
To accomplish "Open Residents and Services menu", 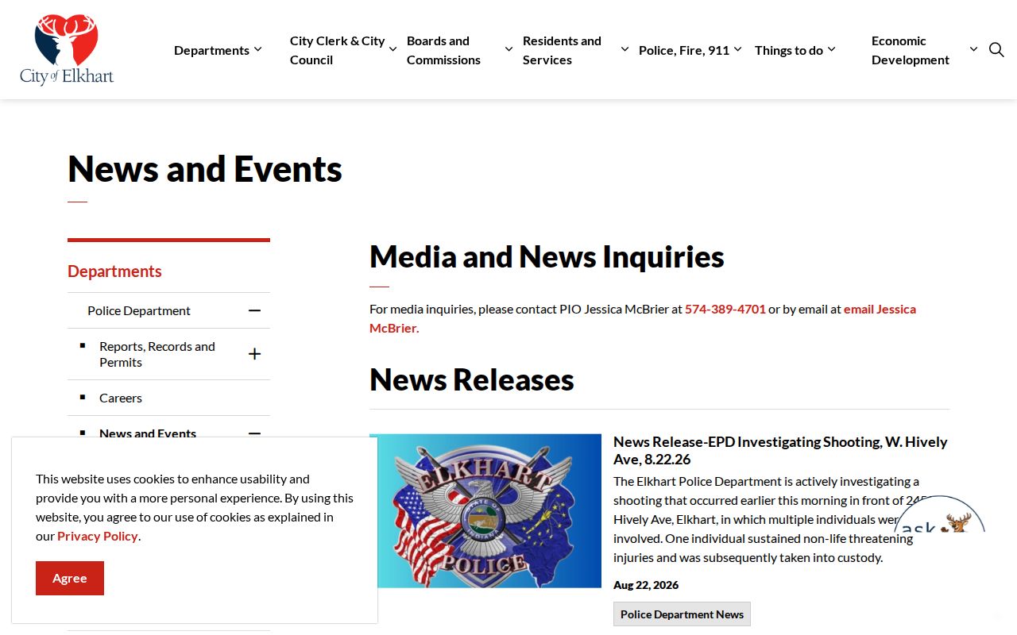I will point(562,50).
